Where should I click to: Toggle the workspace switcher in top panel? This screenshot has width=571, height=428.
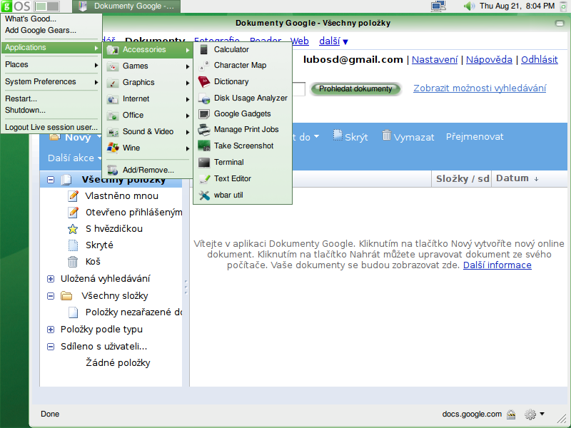[47, 6]
